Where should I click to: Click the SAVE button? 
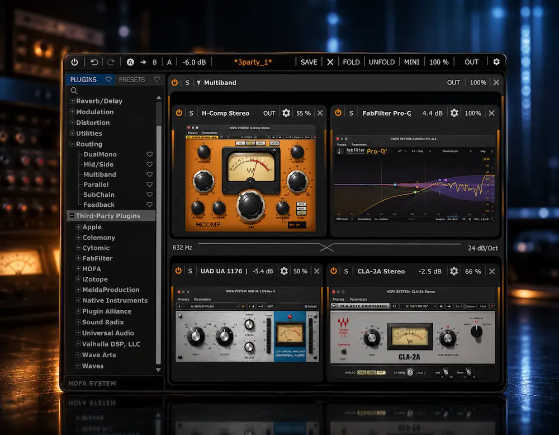(309, 62)
